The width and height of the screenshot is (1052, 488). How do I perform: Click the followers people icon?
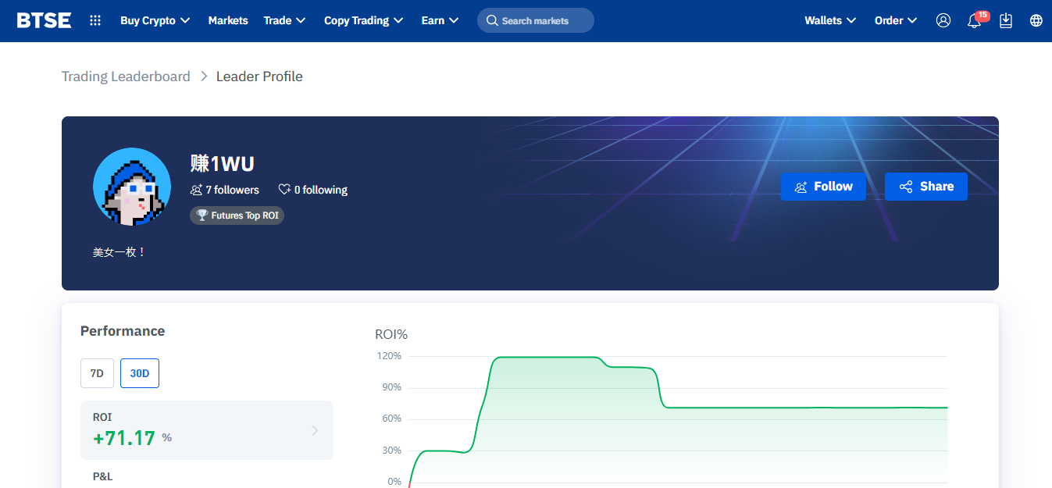pyautogui.click(x=196, y=190)
